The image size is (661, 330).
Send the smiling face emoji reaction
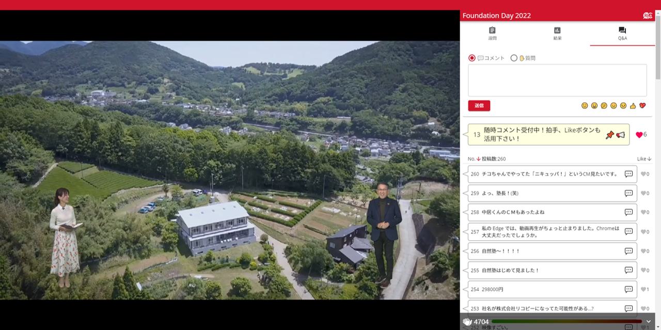[x=585, y=105]
